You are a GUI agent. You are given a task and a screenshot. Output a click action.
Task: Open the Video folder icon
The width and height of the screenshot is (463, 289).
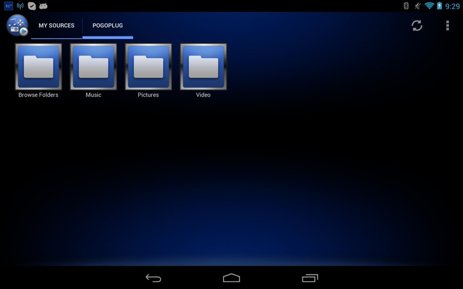[203, 67]
